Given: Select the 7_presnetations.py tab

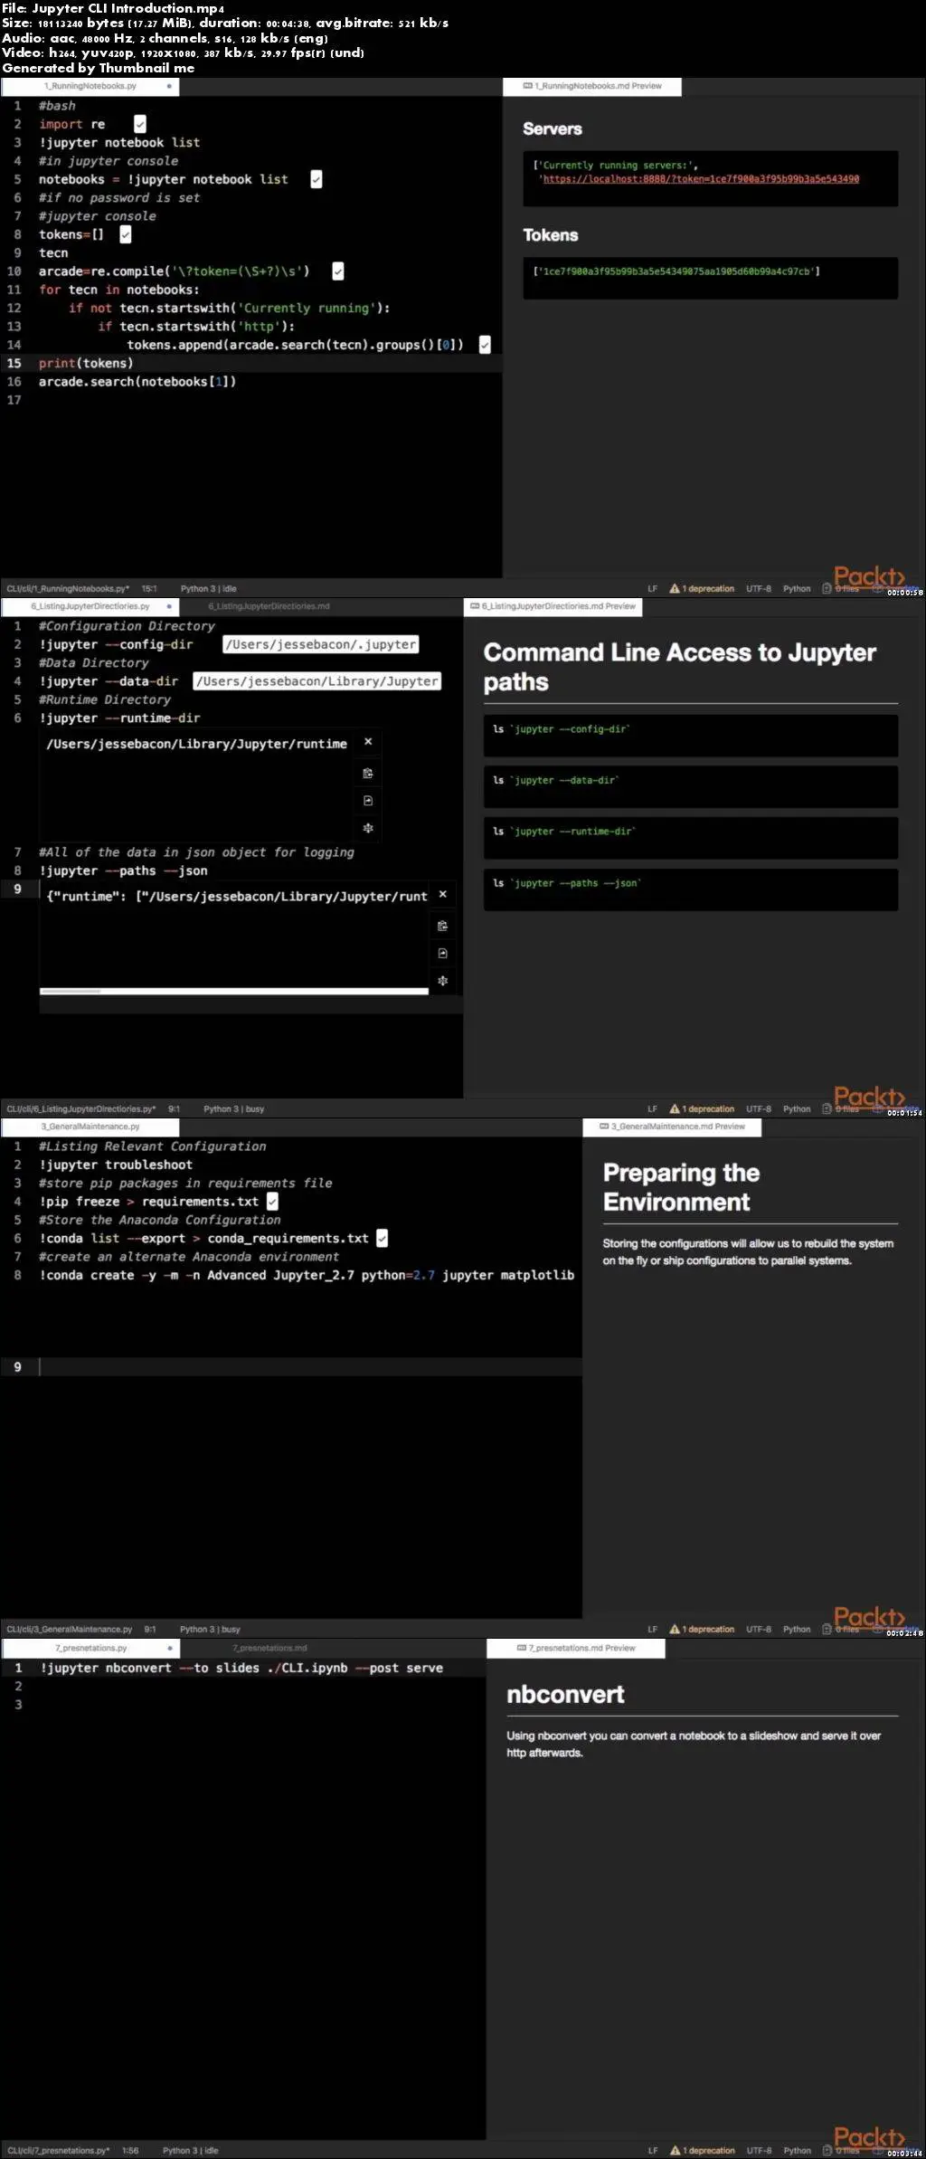Looking at the screenshot, I should point(90,1648).
